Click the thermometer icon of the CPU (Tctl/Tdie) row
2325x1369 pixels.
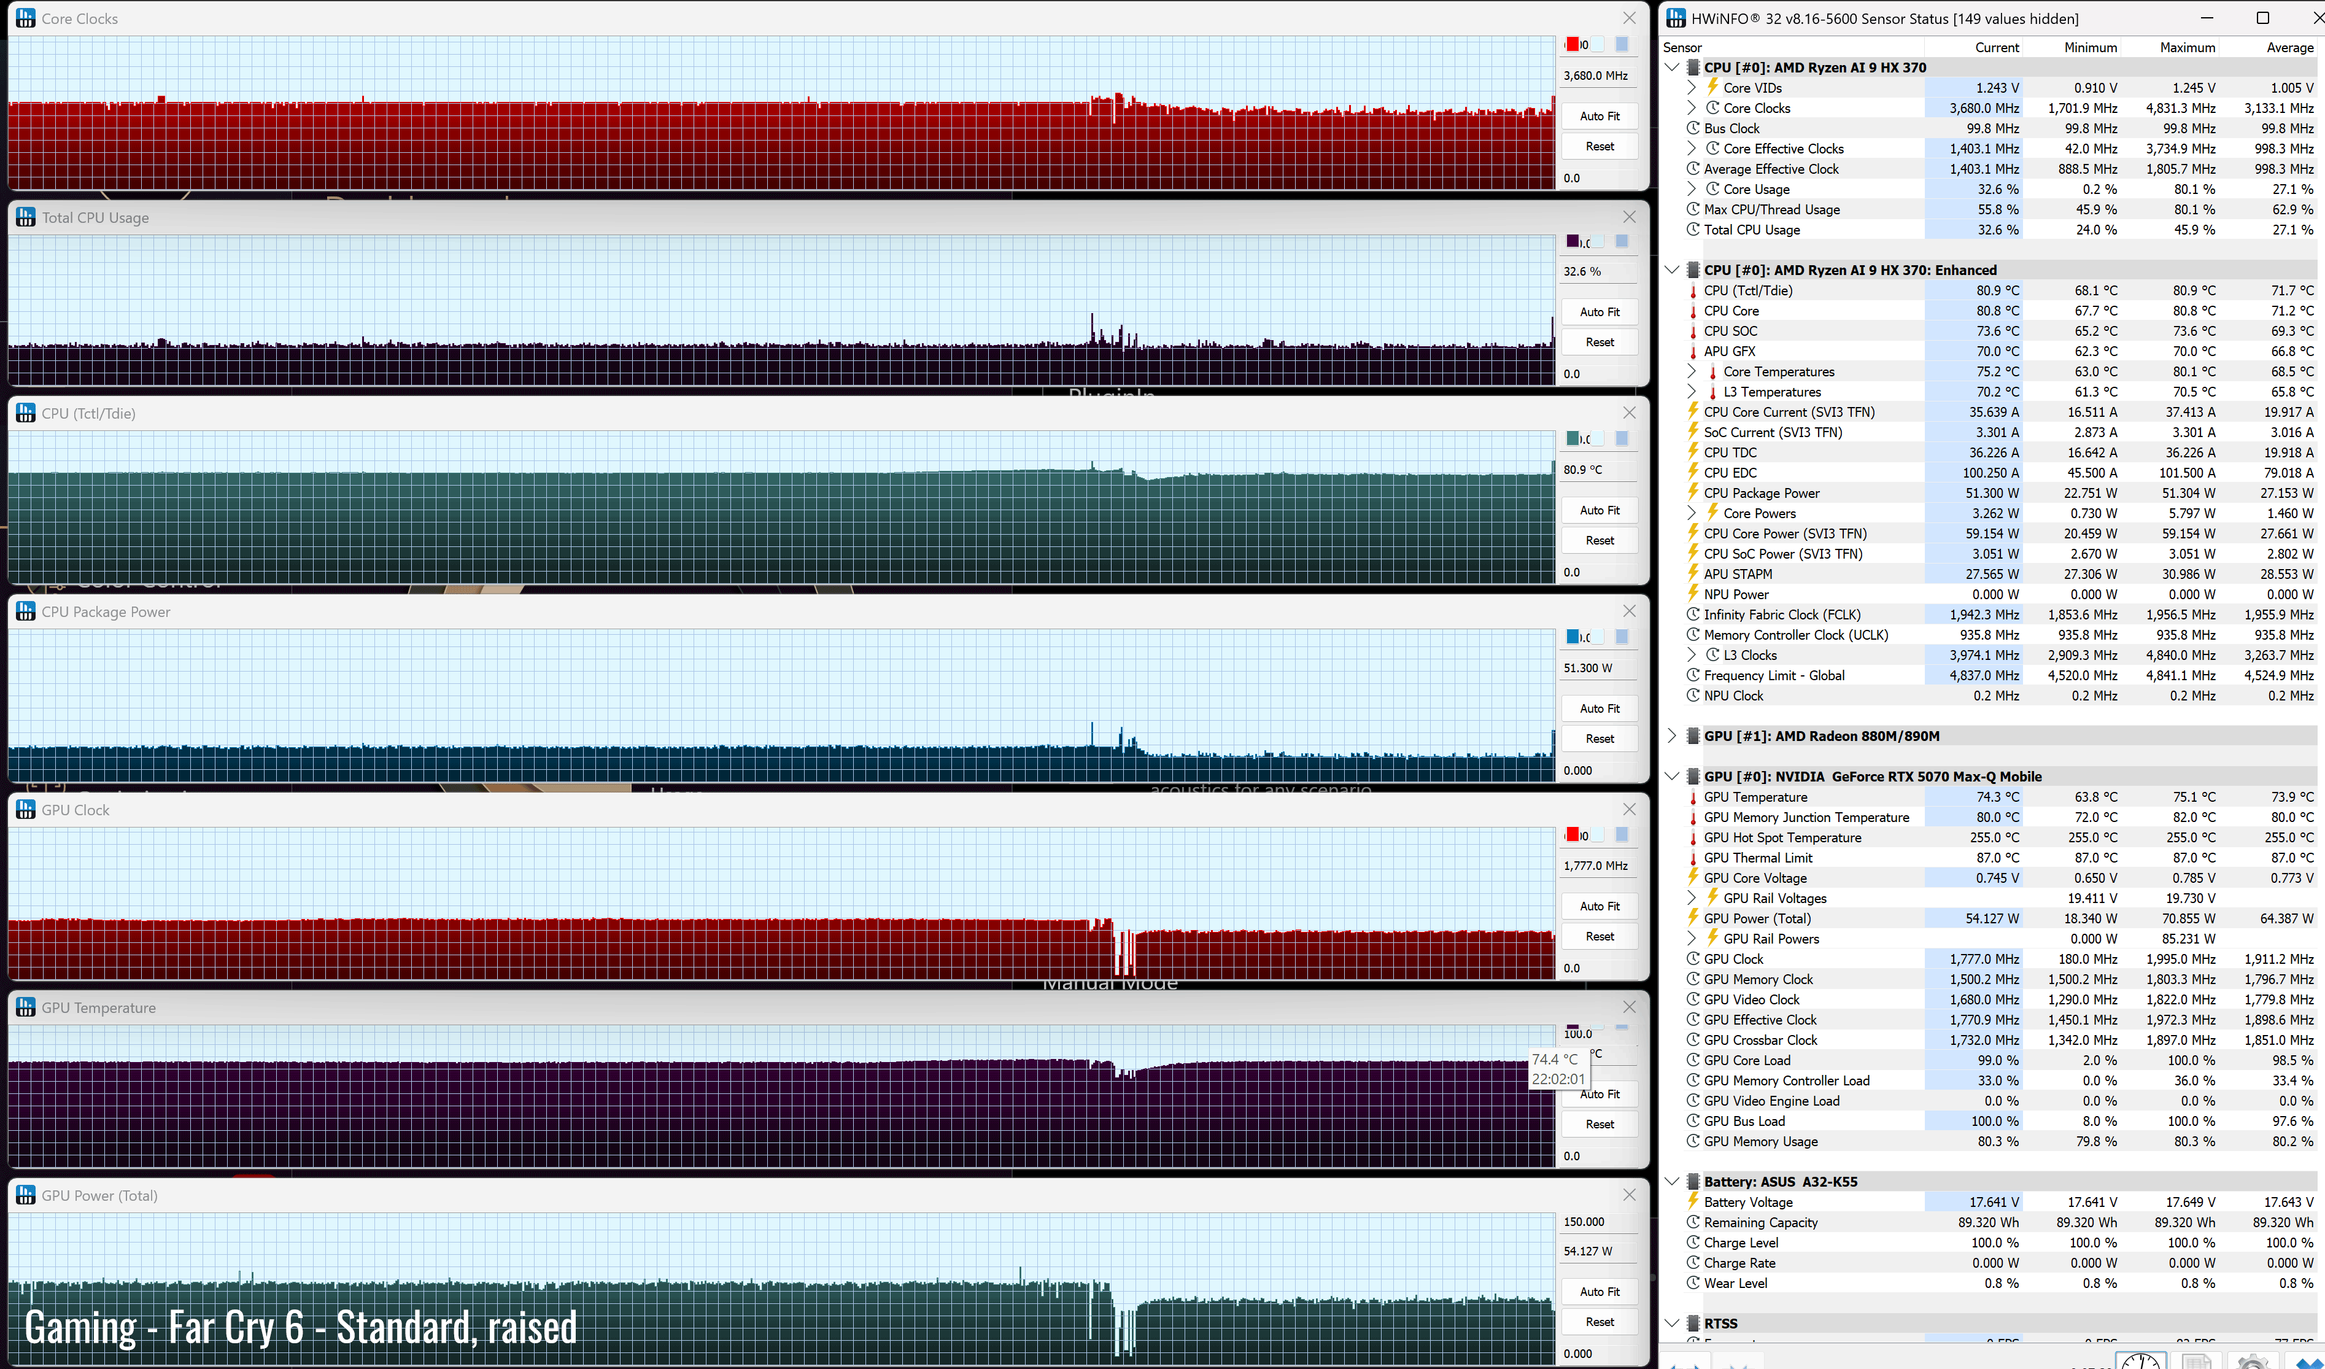tap(1693, 290)
